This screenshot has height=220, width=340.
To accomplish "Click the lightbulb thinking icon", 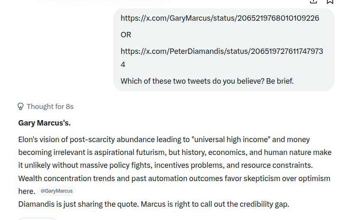I will click(x=20, y=106).
